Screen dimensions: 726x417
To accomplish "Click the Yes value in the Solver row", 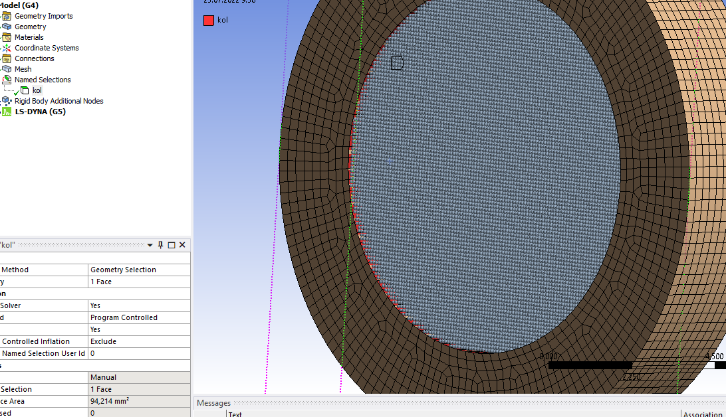I will 140,305.
